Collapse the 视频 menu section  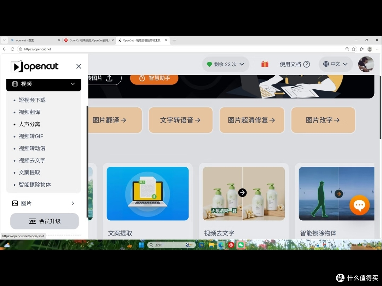tap(44, 84)
